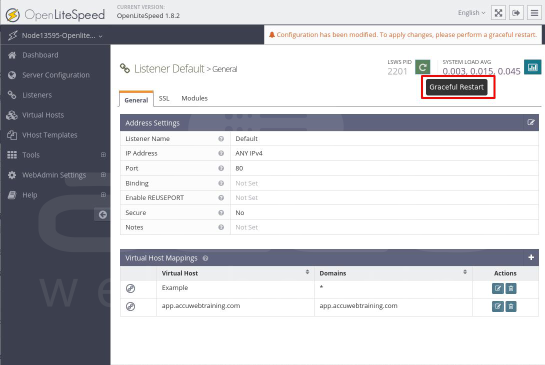Click the configuration modified notification banner
The height and width of the screenshot is (365, 545).
[403, 35]
